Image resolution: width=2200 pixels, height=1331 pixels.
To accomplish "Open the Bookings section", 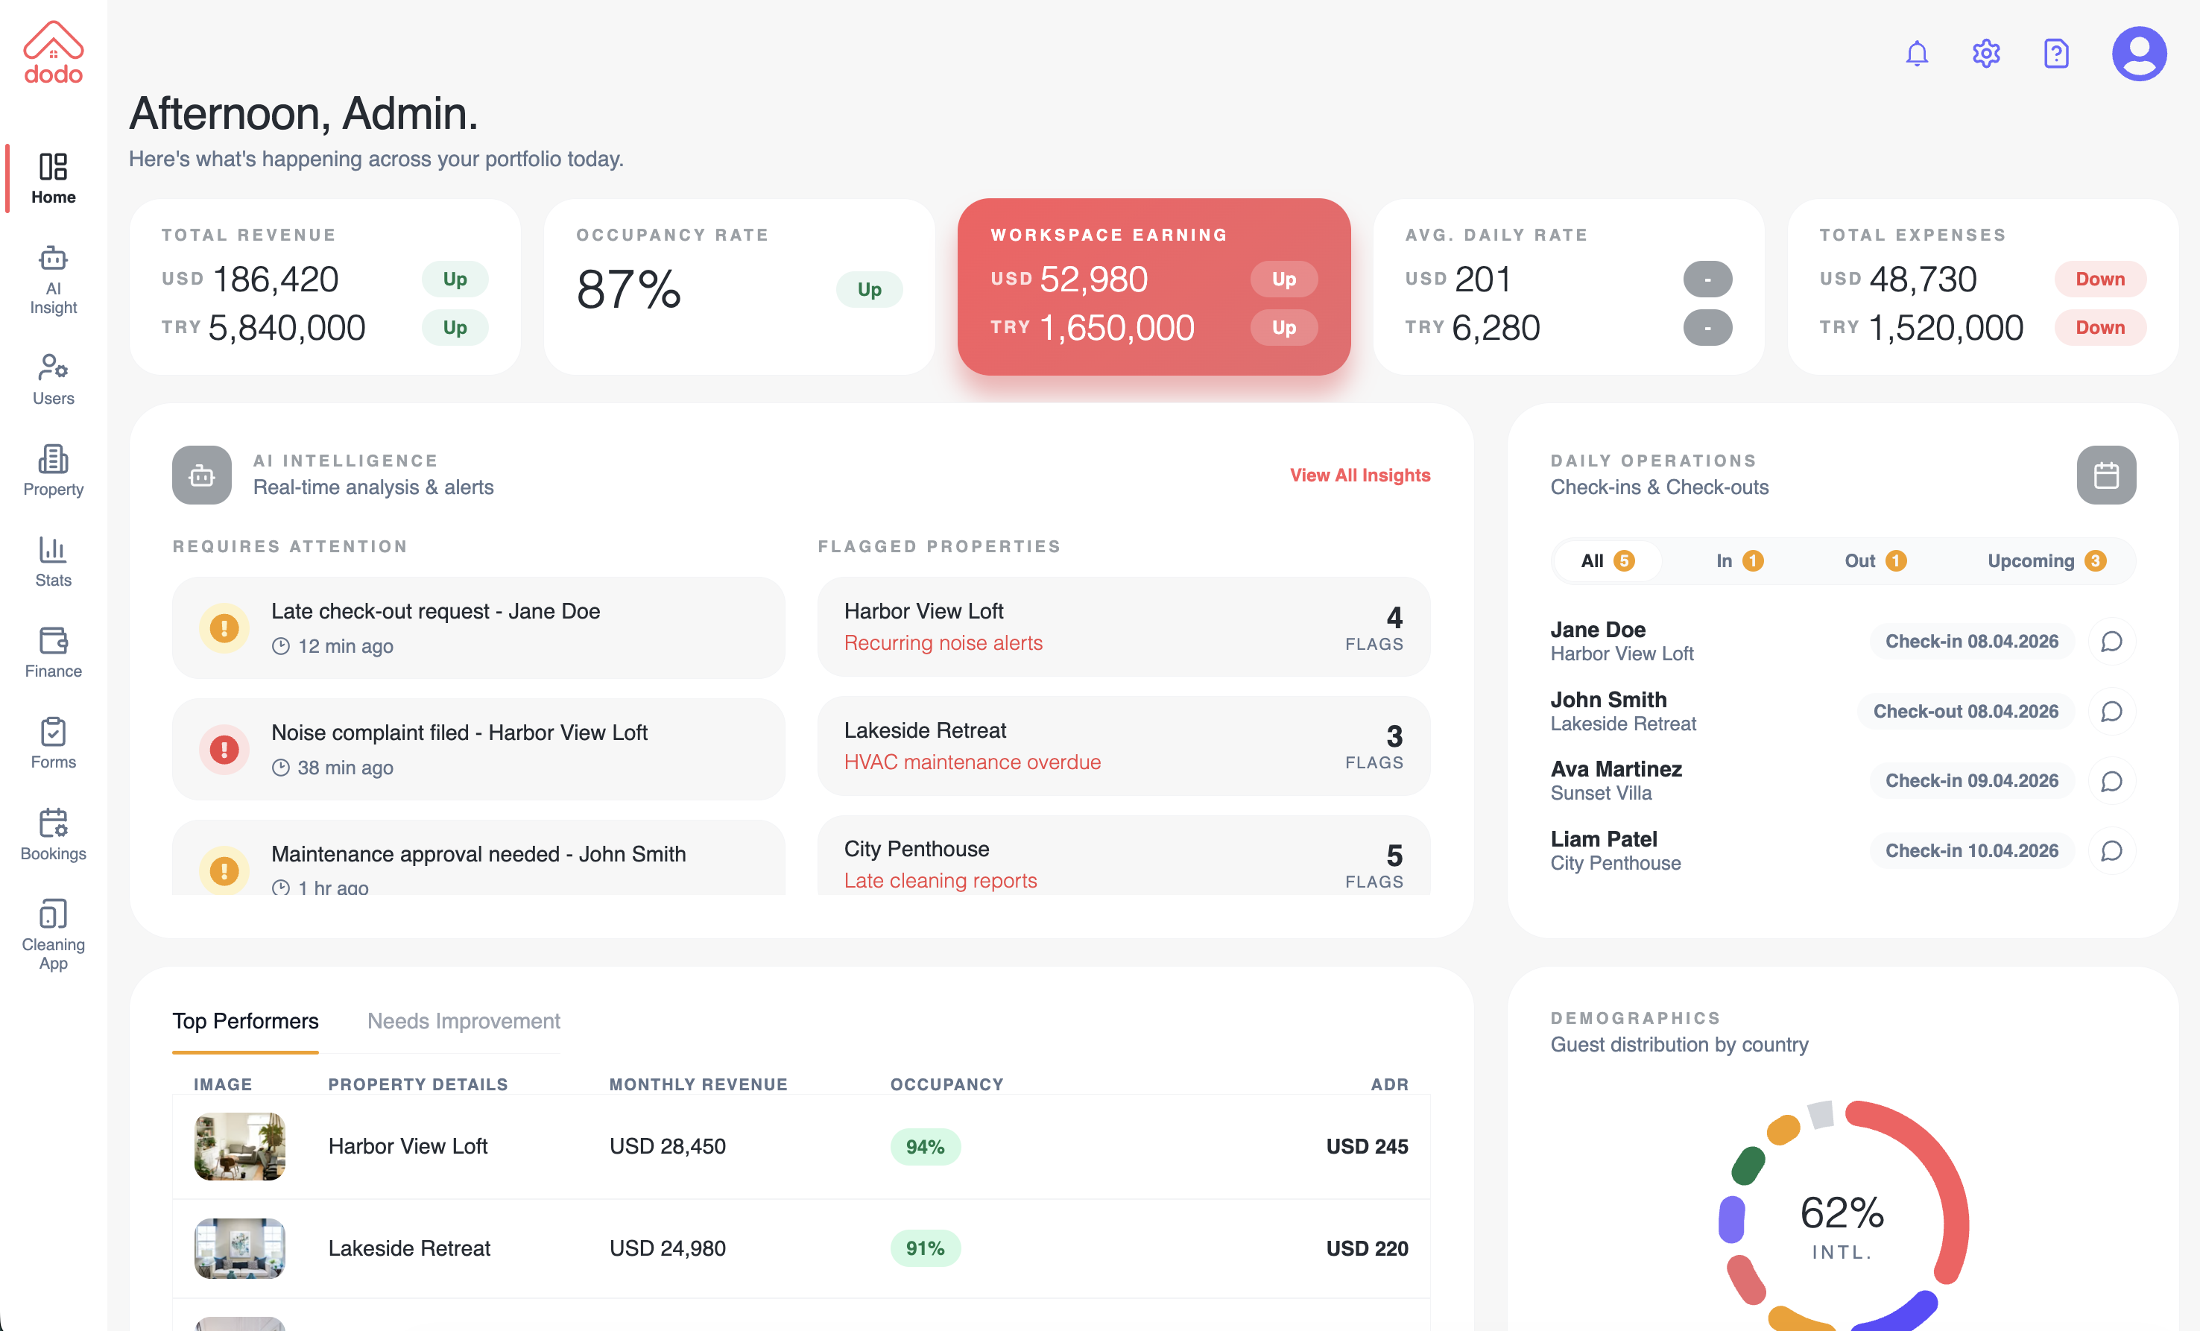I will [53, 833].
